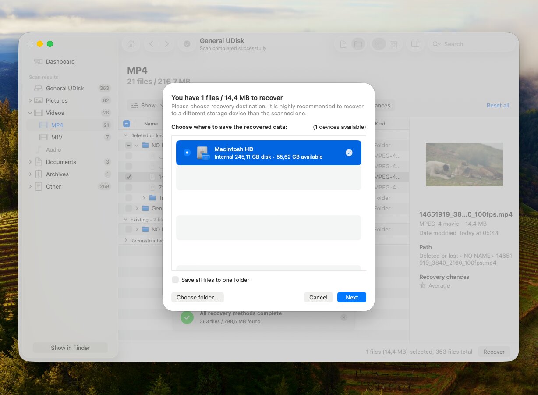Toggle the Gen folder row checkbox

pyautogui.click(x=129, y=208)
